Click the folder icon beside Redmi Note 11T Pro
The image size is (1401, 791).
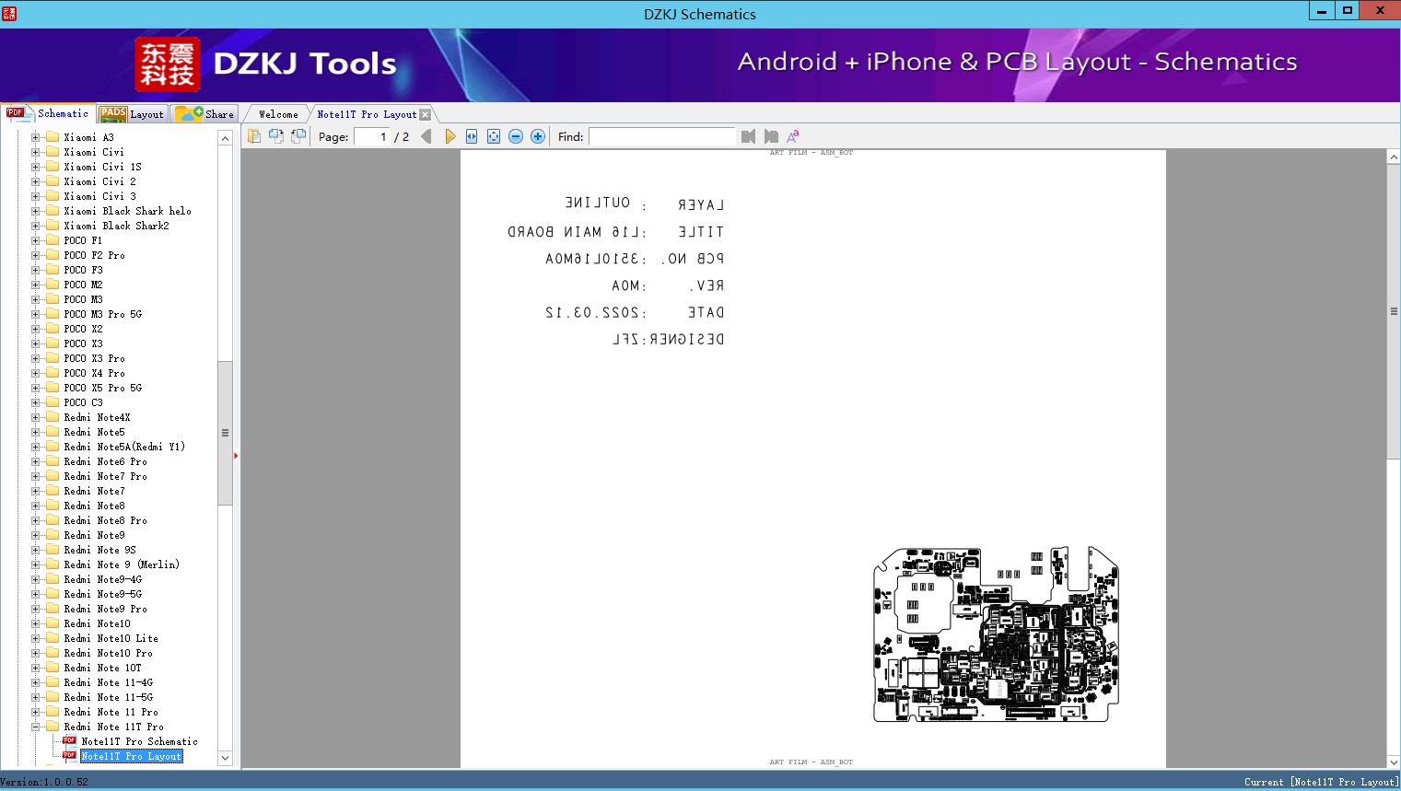coord(53,727)
